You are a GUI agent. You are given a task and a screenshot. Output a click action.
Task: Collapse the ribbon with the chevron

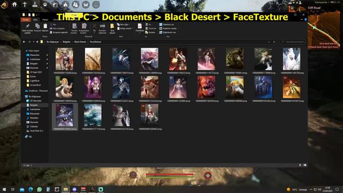[x=302, y=20]
